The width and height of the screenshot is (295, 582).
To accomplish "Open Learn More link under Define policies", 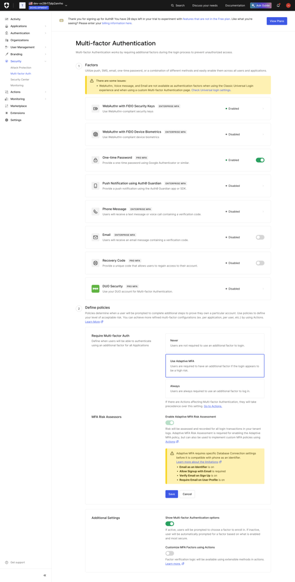I will point(93,322).
